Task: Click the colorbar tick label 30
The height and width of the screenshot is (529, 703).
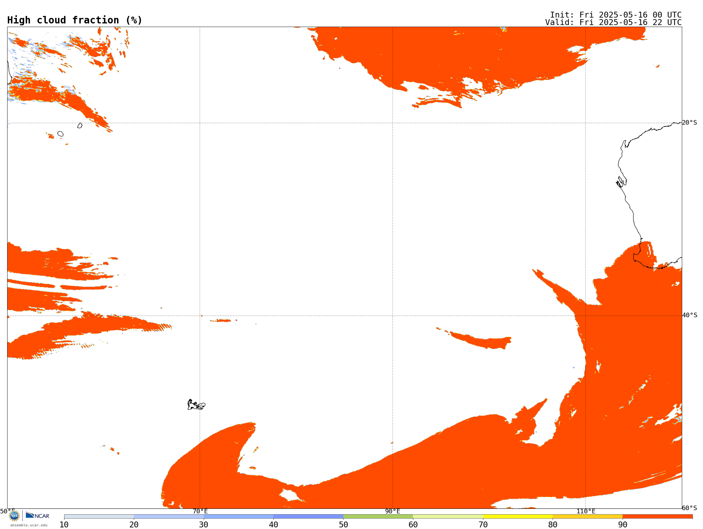Action: click(x=204, y=524)
